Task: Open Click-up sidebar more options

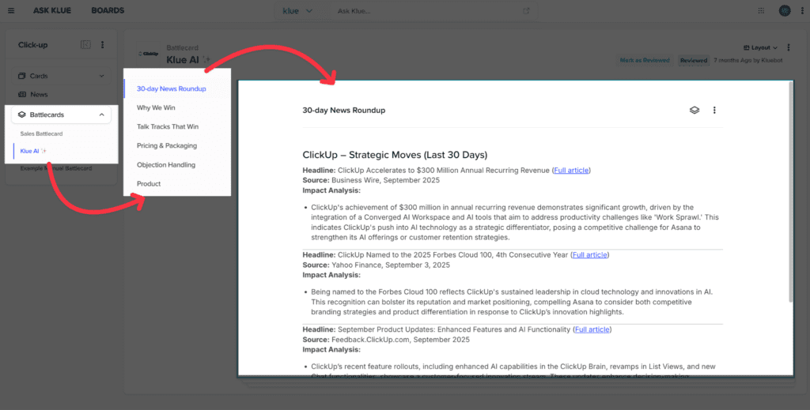Action: pyautogui.click(x=102, y=45)
